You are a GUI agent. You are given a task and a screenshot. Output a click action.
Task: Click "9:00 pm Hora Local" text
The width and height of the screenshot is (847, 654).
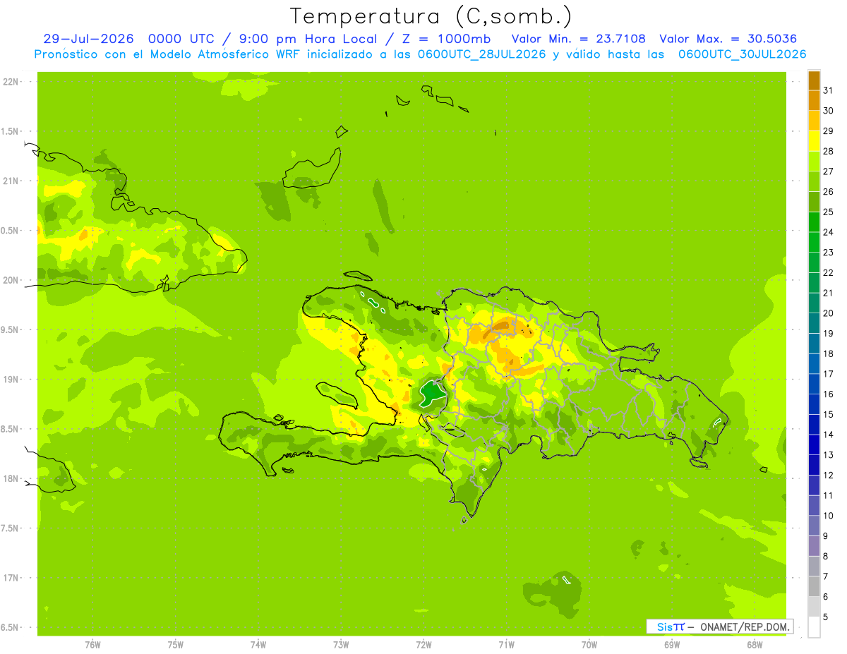point(307,39)
